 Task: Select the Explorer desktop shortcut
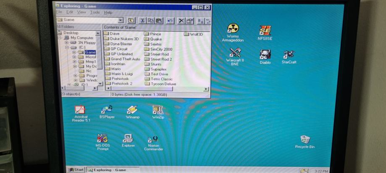128,141
